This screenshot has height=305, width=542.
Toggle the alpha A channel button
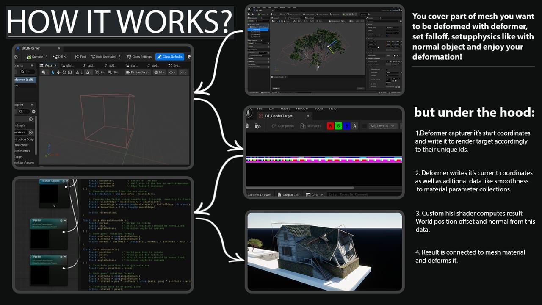pos(354,126)
